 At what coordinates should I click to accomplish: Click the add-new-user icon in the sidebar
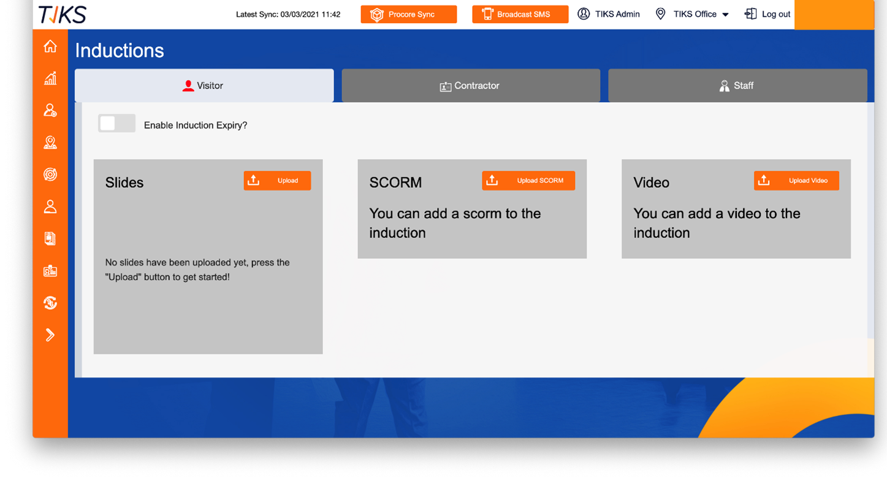click(50, 110)
